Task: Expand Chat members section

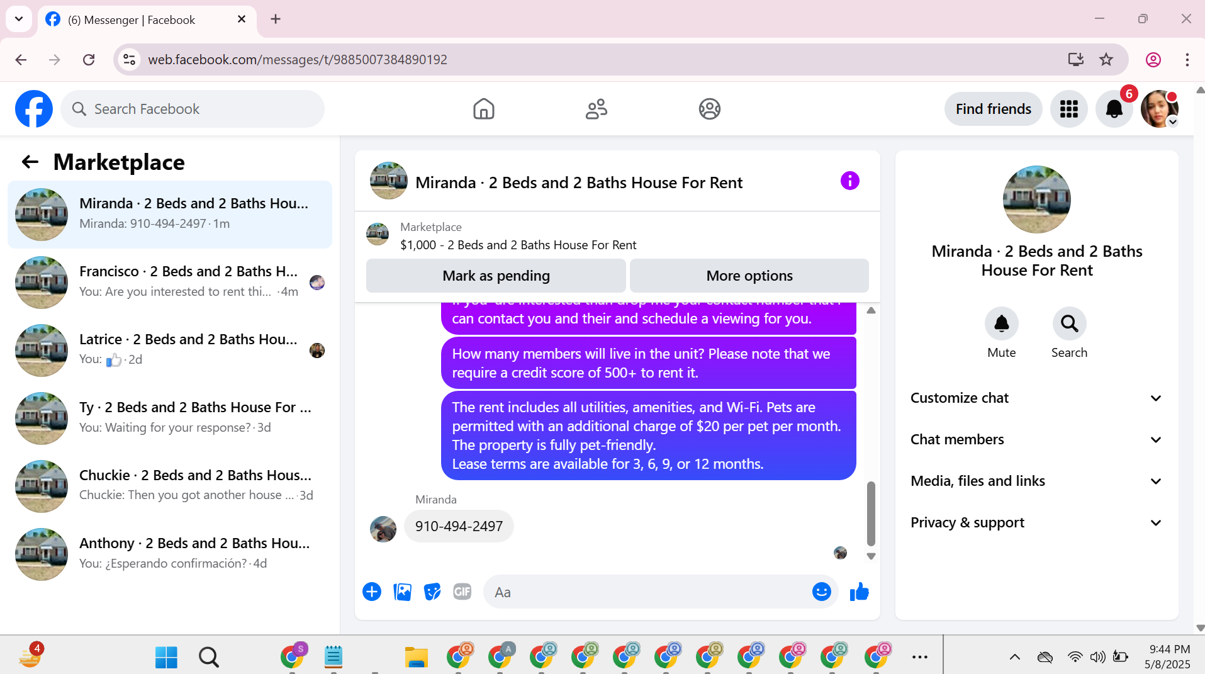Action: point(1036,440)
